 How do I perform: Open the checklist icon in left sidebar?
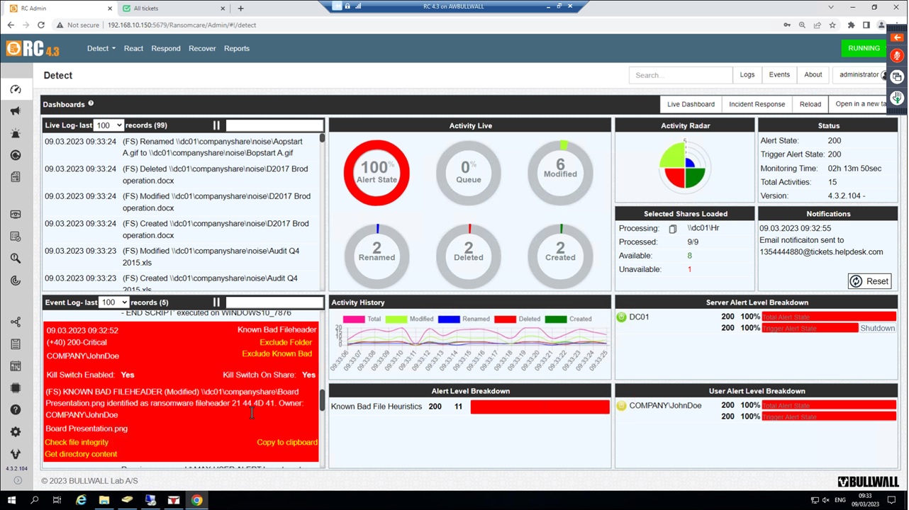pyautogui.click(x=16, y=236)
